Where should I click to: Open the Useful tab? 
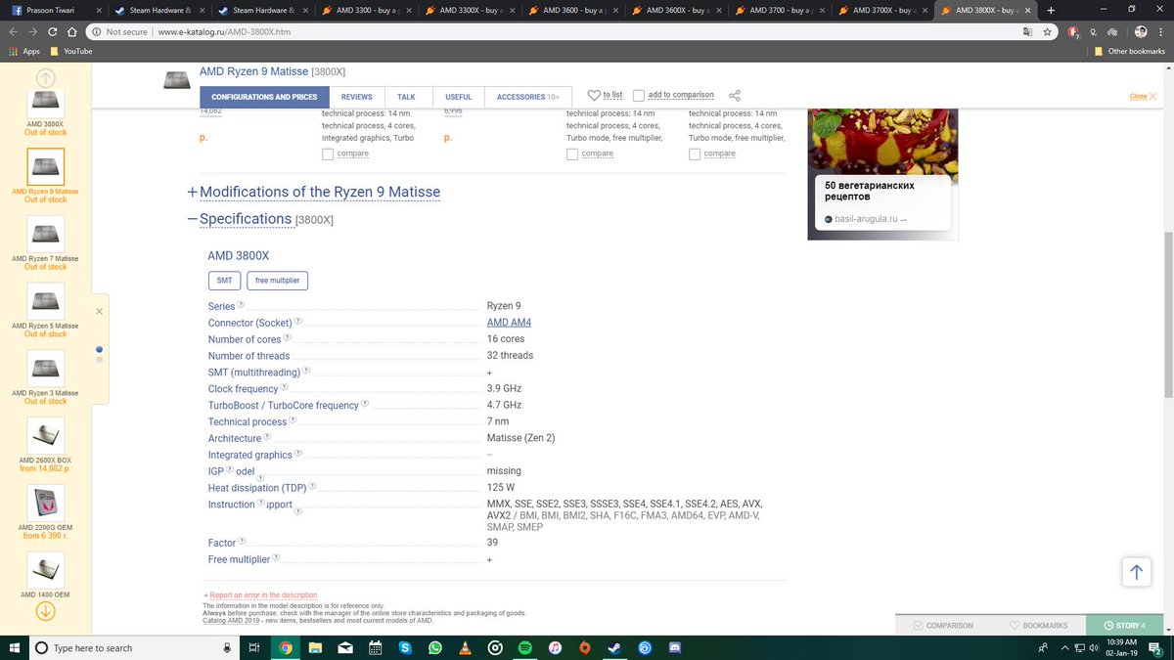point(458,97)
